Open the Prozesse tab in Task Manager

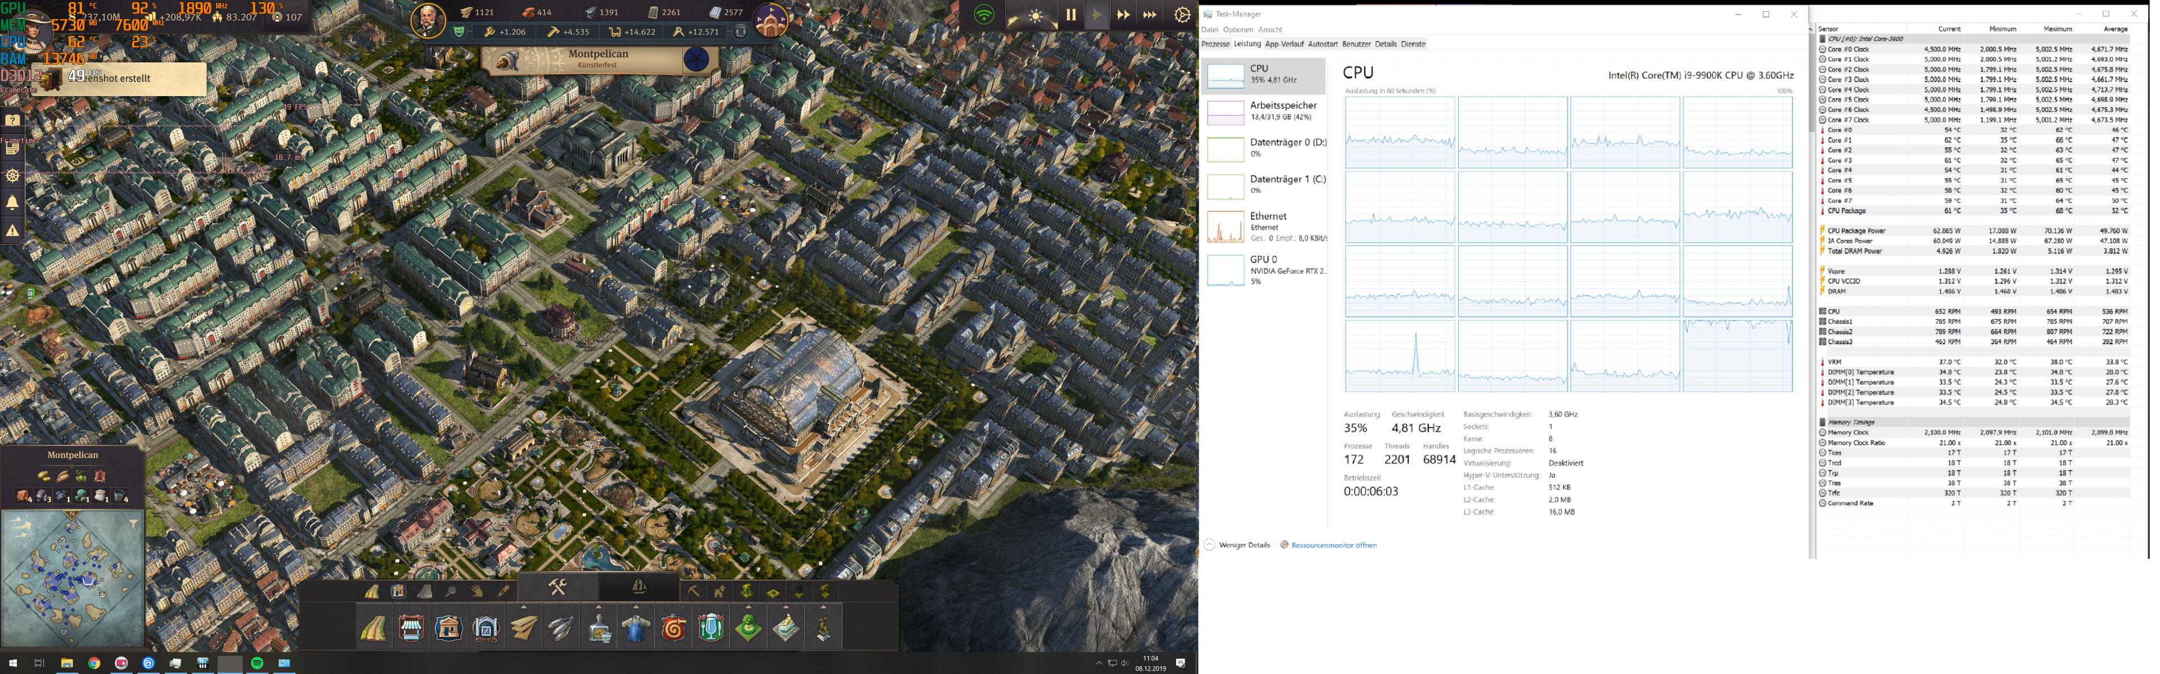click(1215, 44)
